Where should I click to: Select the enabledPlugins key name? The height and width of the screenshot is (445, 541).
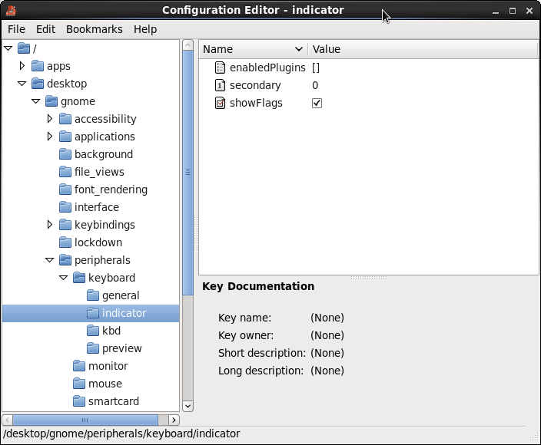click(267, 68)
